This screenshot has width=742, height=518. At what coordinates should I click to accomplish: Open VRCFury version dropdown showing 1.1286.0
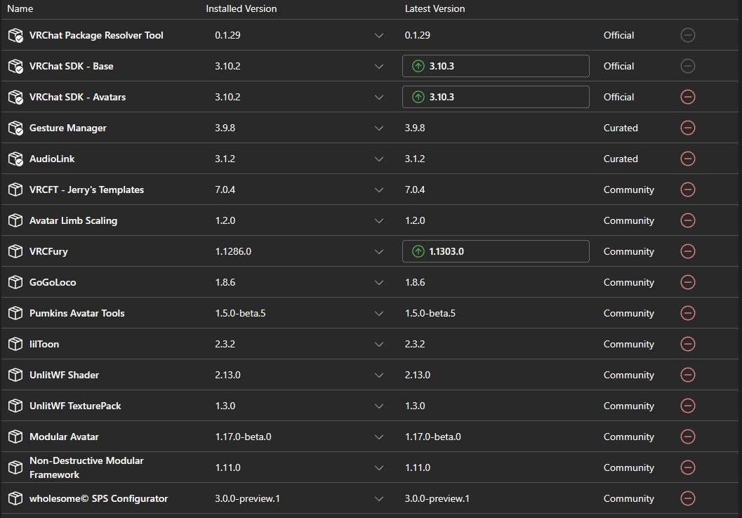click(x=379, y=252)
